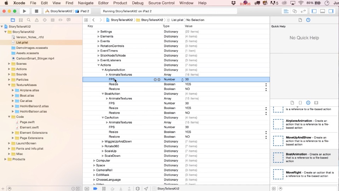The image size is (339, 191).
Task: Open the Editor menu
Action: pos(103,3)
